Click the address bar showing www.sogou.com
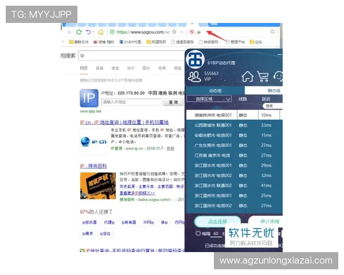 pos(143,32)
